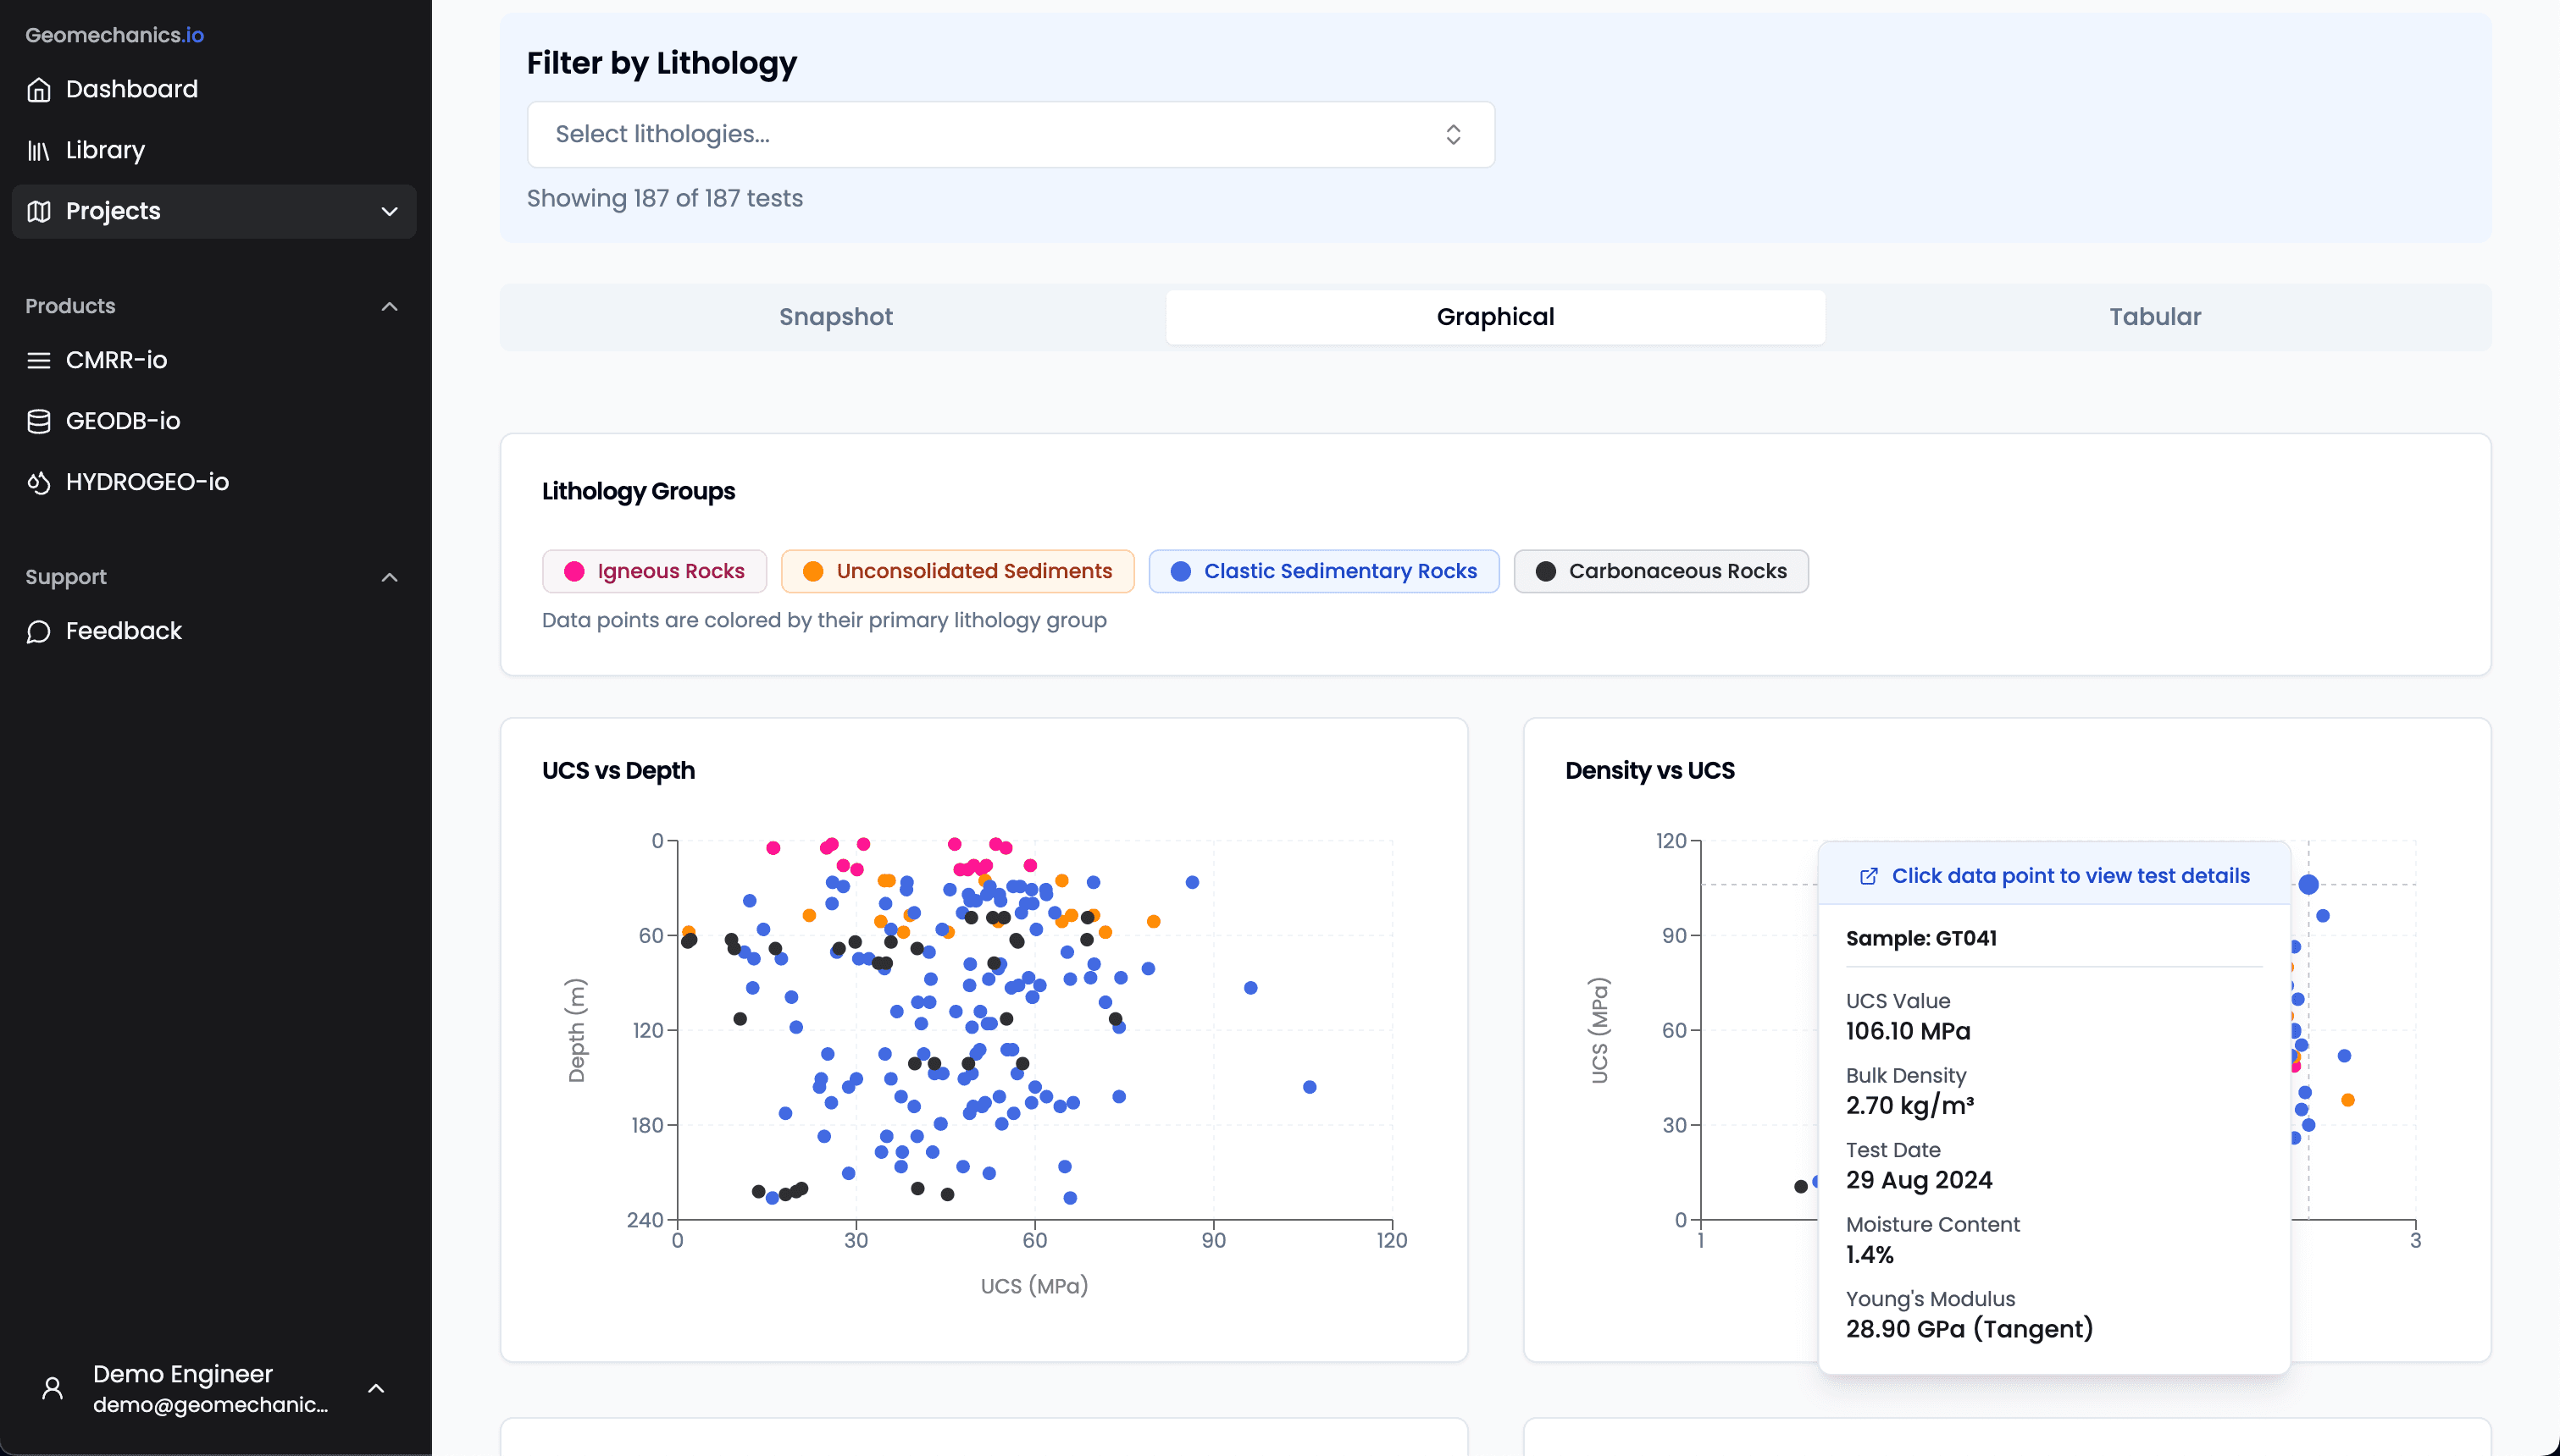Click the user avatar icon near Demo Engineer
2560x1456 pixels.
(x=52, y=1388)
